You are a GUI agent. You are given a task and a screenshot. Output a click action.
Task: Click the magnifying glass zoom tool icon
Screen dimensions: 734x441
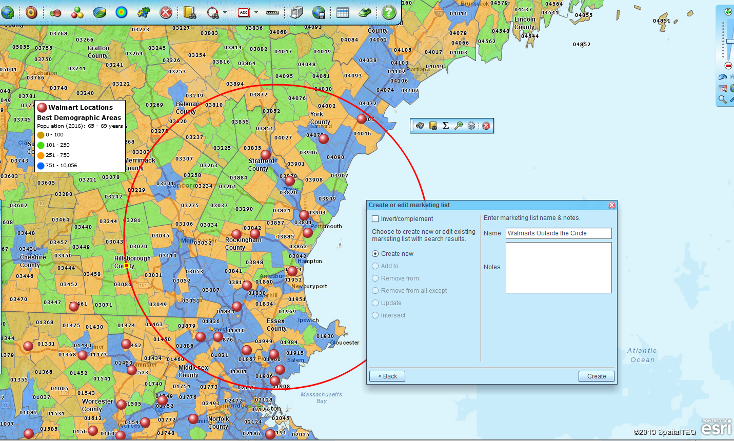point(723,99)
